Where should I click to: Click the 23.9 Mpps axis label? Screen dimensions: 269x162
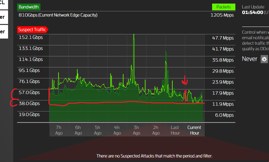tap(223, 82)
